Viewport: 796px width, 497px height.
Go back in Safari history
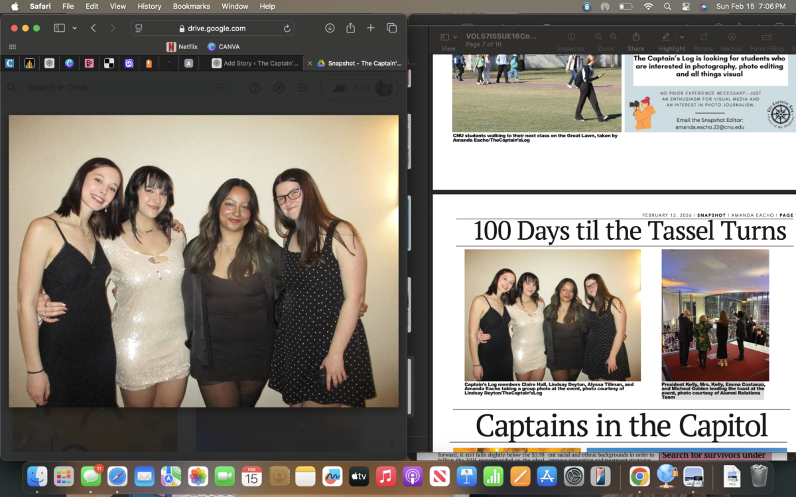tap(94, 28)
